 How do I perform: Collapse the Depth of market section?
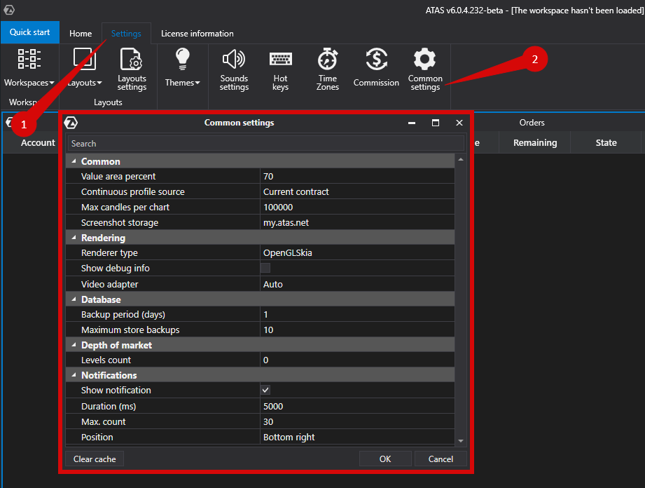pyautogui.click(x=74, y=344)
